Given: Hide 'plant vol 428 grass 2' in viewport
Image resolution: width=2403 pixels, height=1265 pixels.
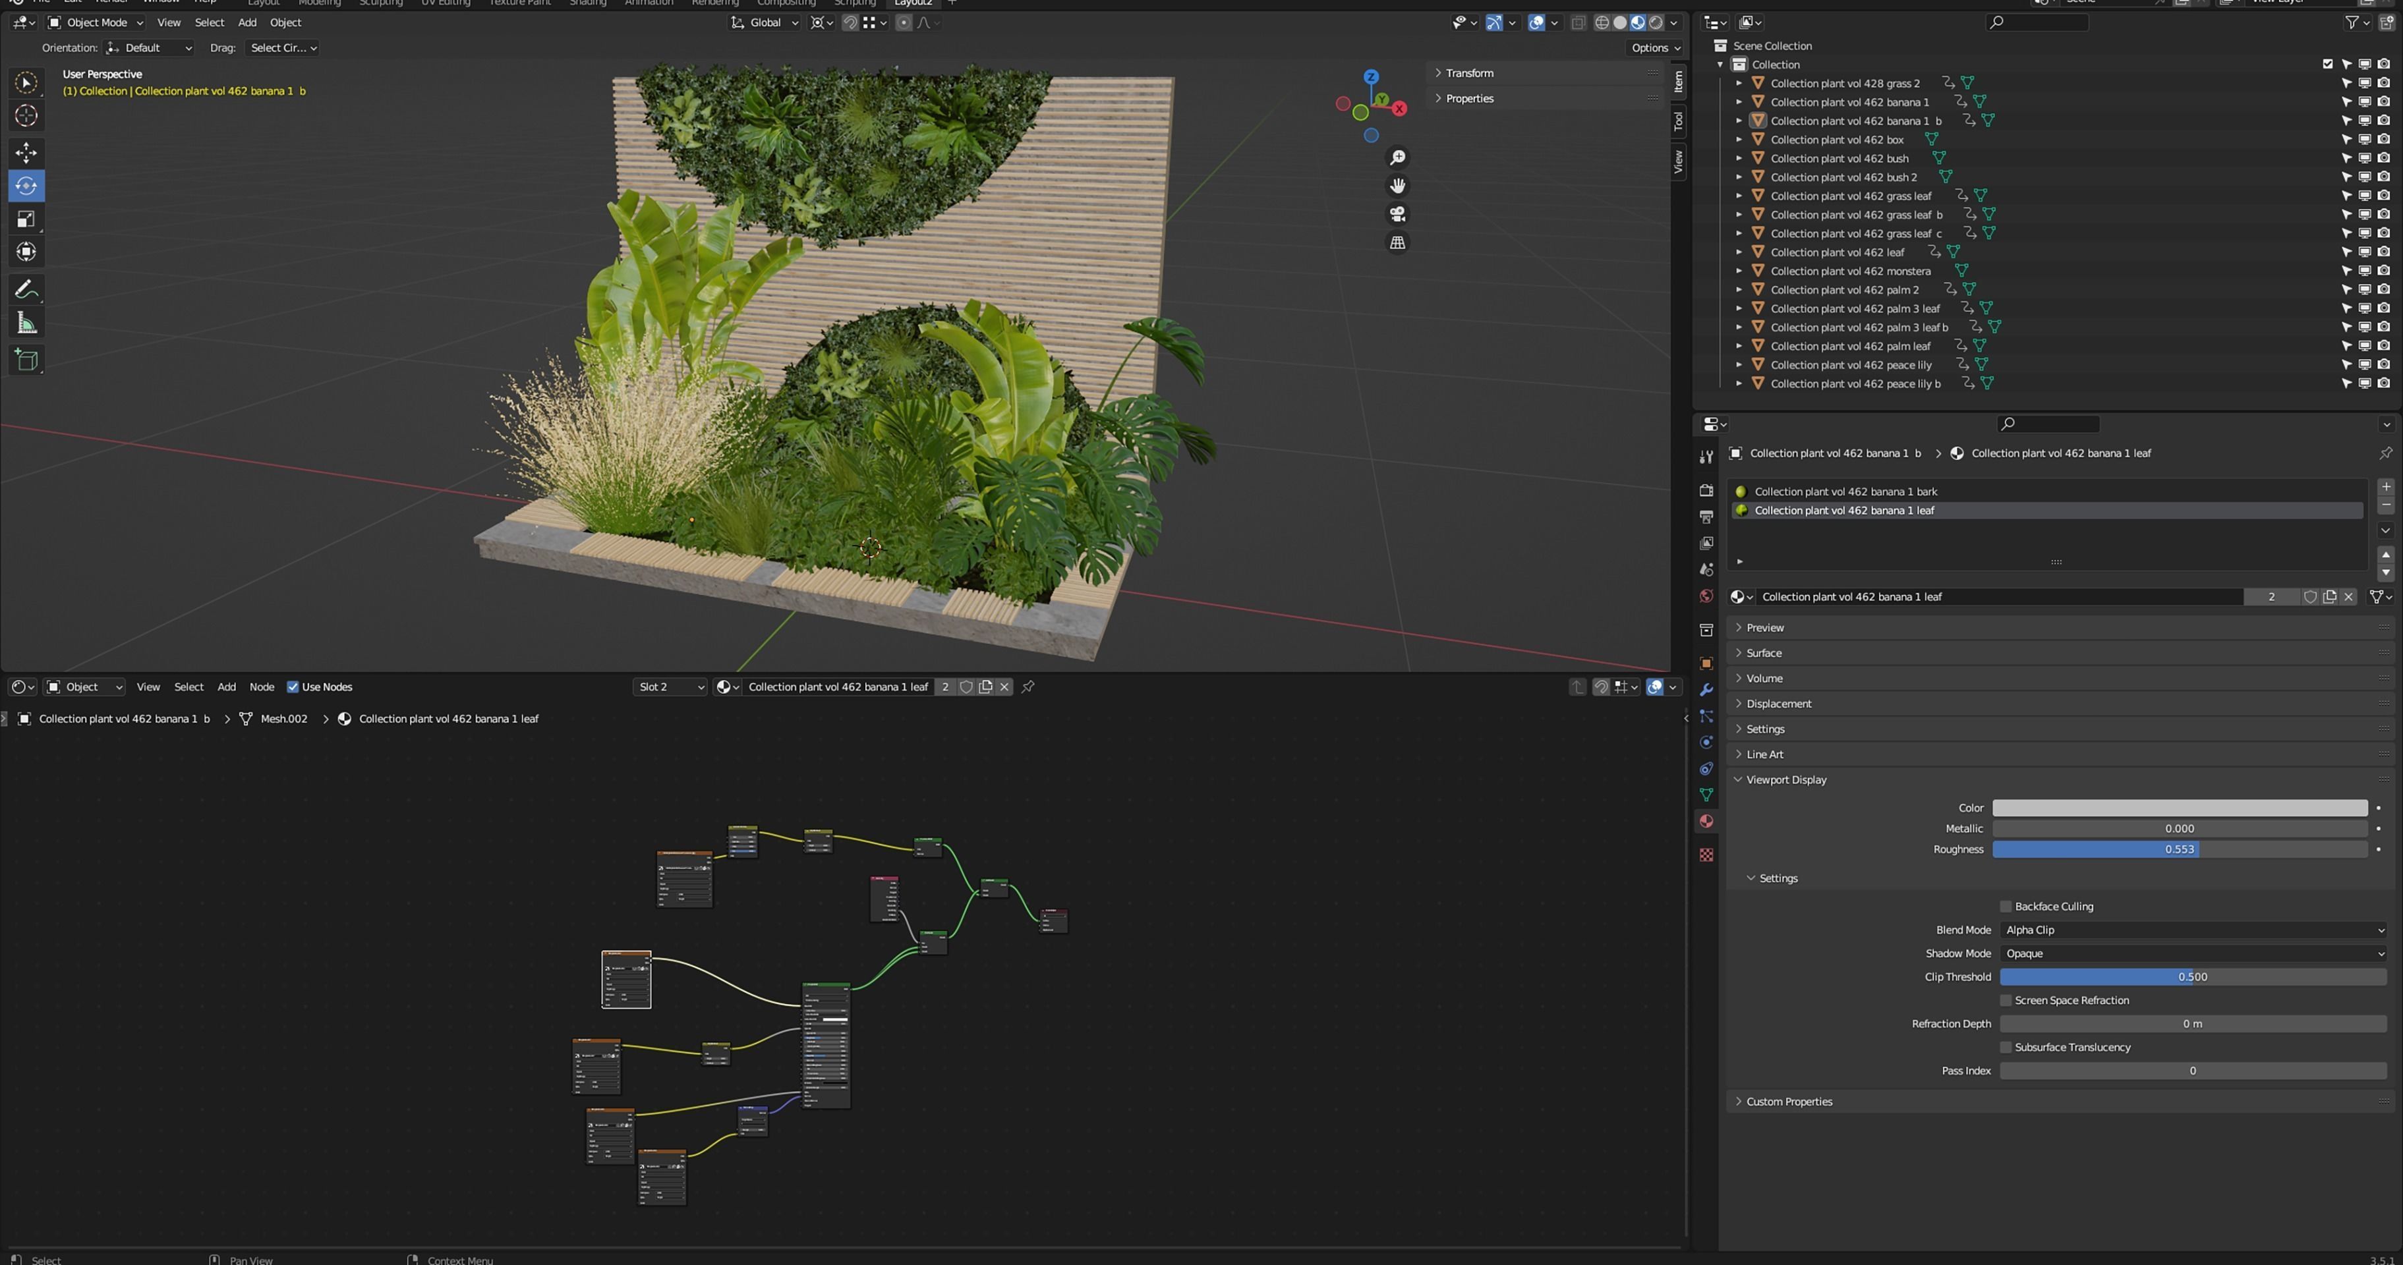Looking at the screenshot, I should pos(2365,83).
